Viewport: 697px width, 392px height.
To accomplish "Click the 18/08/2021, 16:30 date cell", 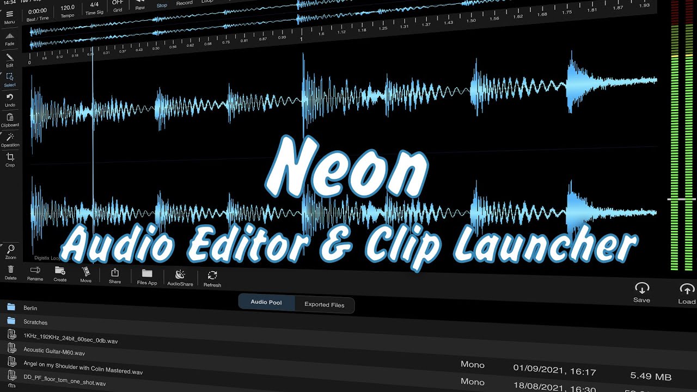I will (x=554, y=386).
